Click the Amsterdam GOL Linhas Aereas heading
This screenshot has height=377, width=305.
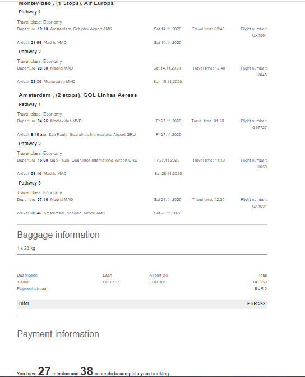click(x=78, y=95)
